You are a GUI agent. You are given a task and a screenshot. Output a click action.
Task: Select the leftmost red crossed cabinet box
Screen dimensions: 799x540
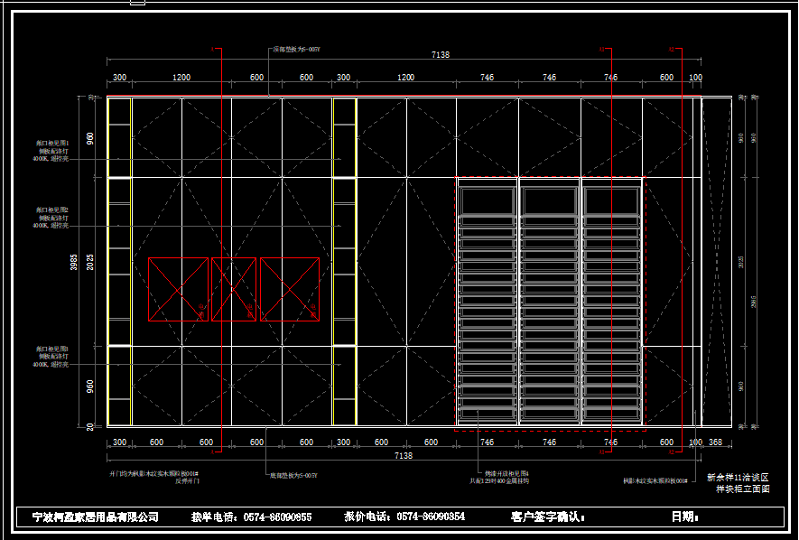pos(178,289)
